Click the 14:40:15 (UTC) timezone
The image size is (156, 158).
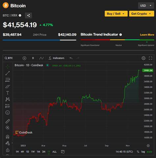click(124, 152)
